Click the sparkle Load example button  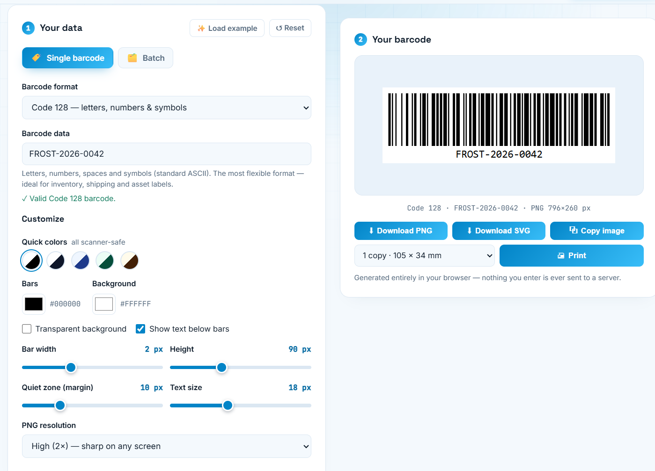227,28
